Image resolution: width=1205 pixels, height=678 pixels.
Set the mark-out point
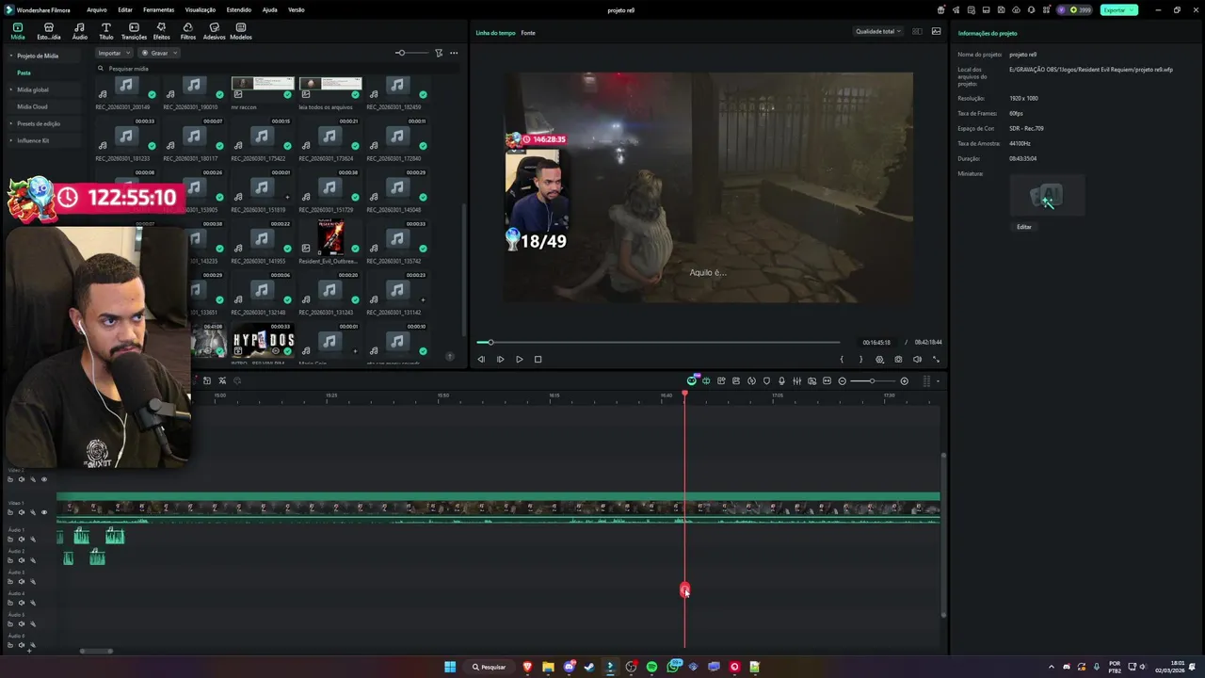click(860, 359)
